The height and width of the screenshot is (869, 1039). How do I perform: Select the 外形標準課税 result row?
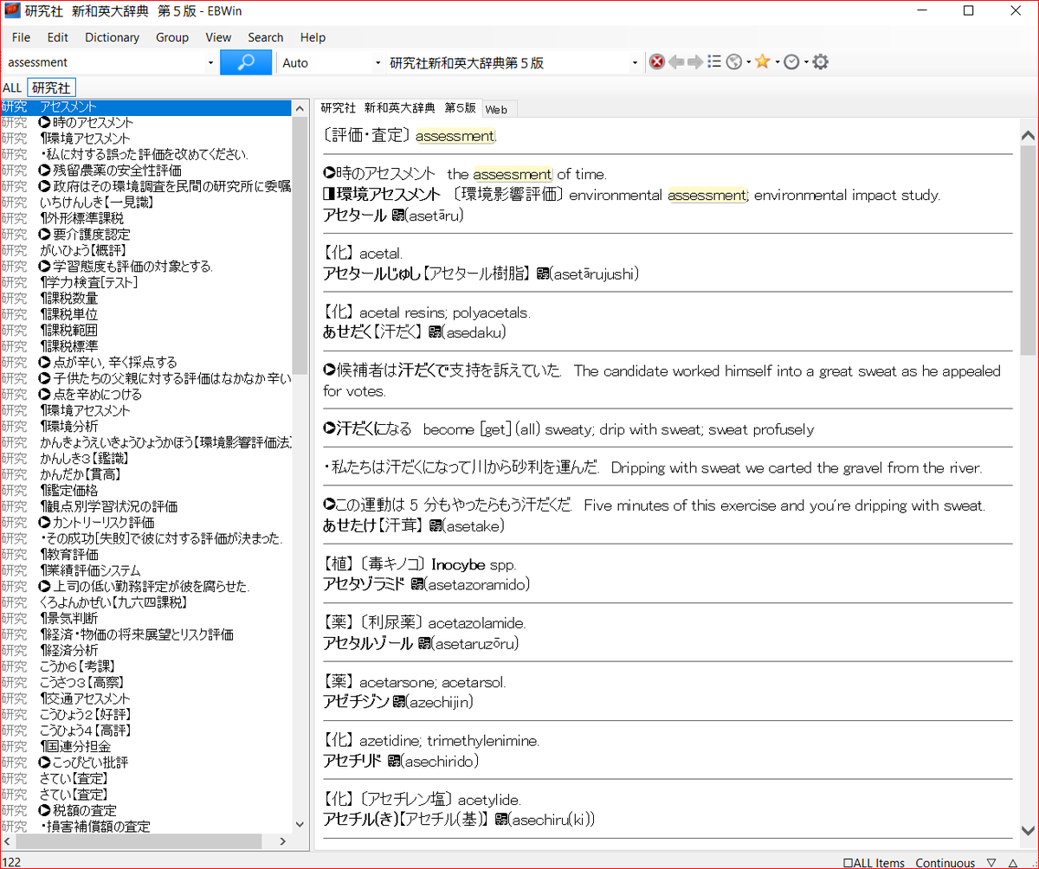(145, 218)
